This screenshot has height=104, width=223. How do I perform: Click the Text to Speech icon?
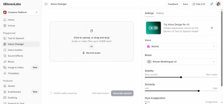(5, 38)
